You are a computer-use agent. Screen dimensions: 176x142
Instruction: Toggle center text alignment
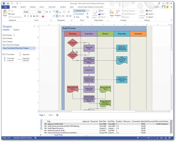(57, 16)
